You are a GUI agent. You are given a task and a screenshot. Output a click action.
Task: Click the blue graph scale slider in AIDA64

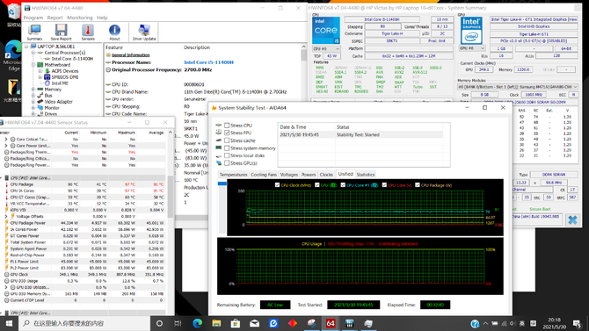[x=222, y=183]
